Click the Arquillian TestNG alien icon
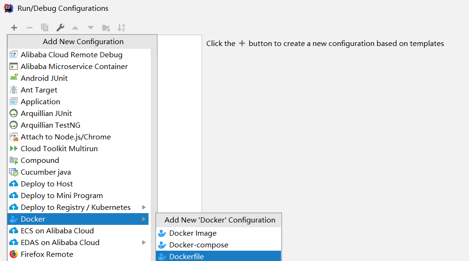The width and height of the screenshot is (469, 261). pos(14,125)
